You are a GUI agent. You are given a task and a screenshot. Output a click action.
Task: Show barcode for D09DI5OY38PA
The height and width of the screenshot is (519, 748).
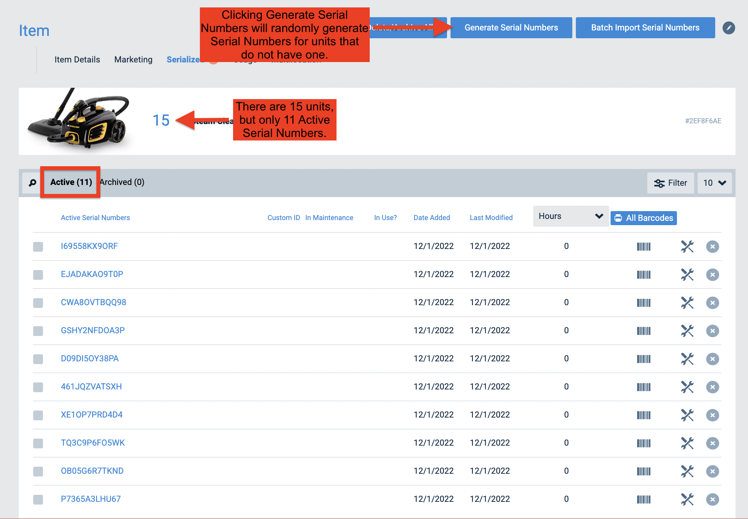coord(644,359)
